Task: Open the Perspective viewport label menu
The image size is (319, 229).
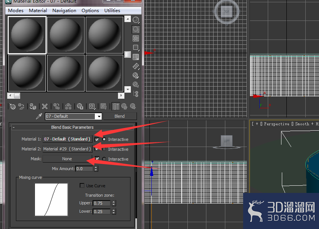Action: click(277, 124)
